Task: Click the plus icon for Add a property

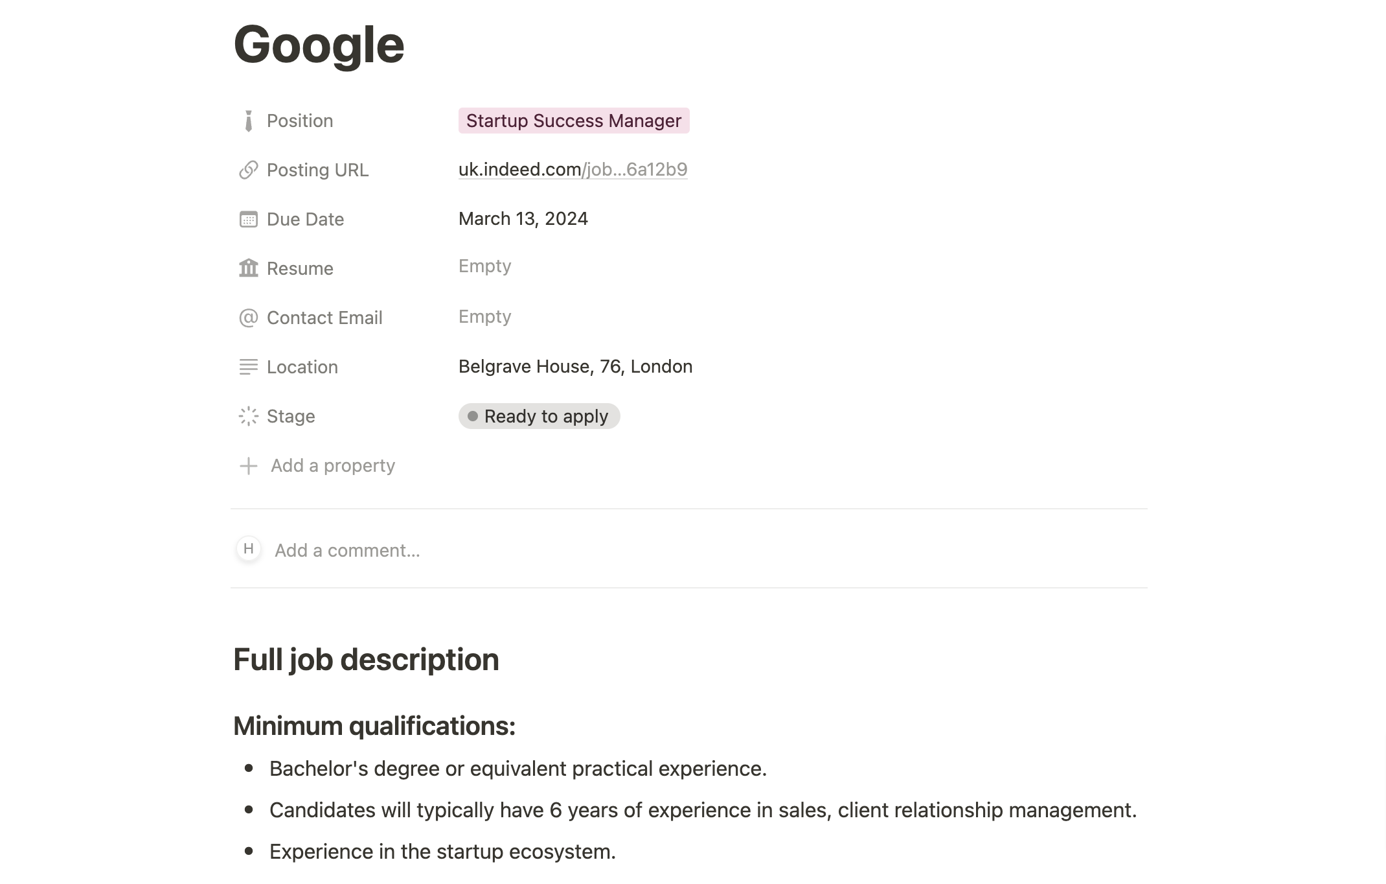Action: [249, 465]
